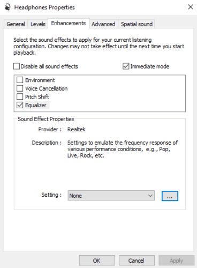Tick the Pitch Shift checkbox

point(20,96)
